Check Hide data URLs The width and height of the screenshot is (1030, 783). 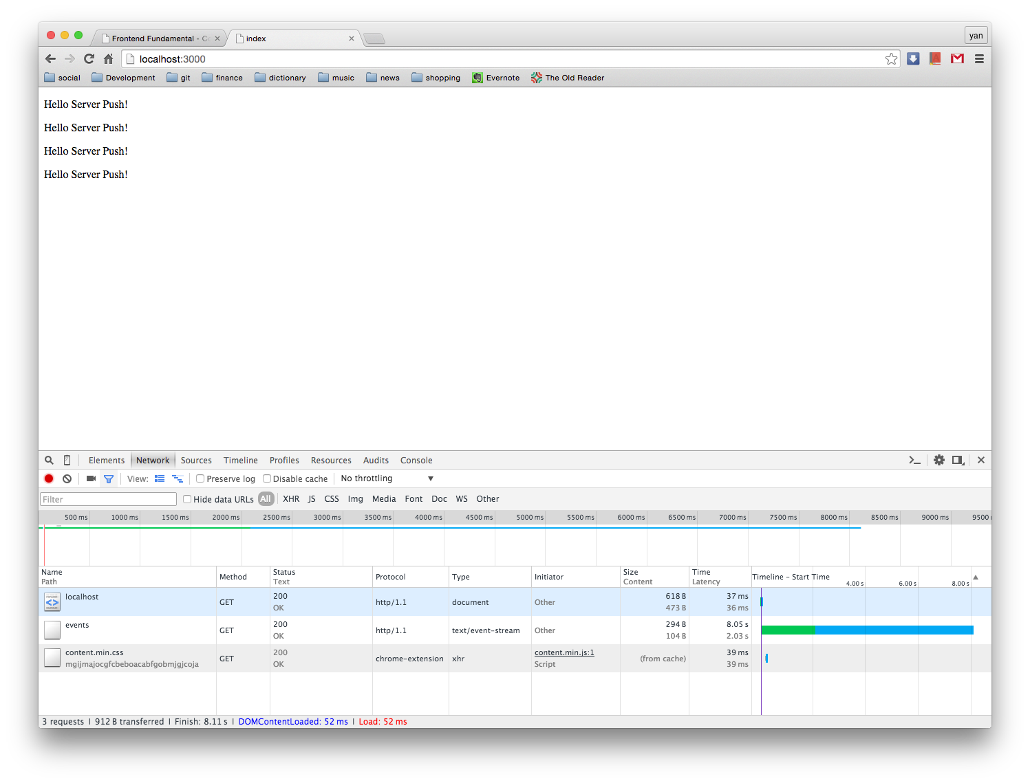click(186, 499)
